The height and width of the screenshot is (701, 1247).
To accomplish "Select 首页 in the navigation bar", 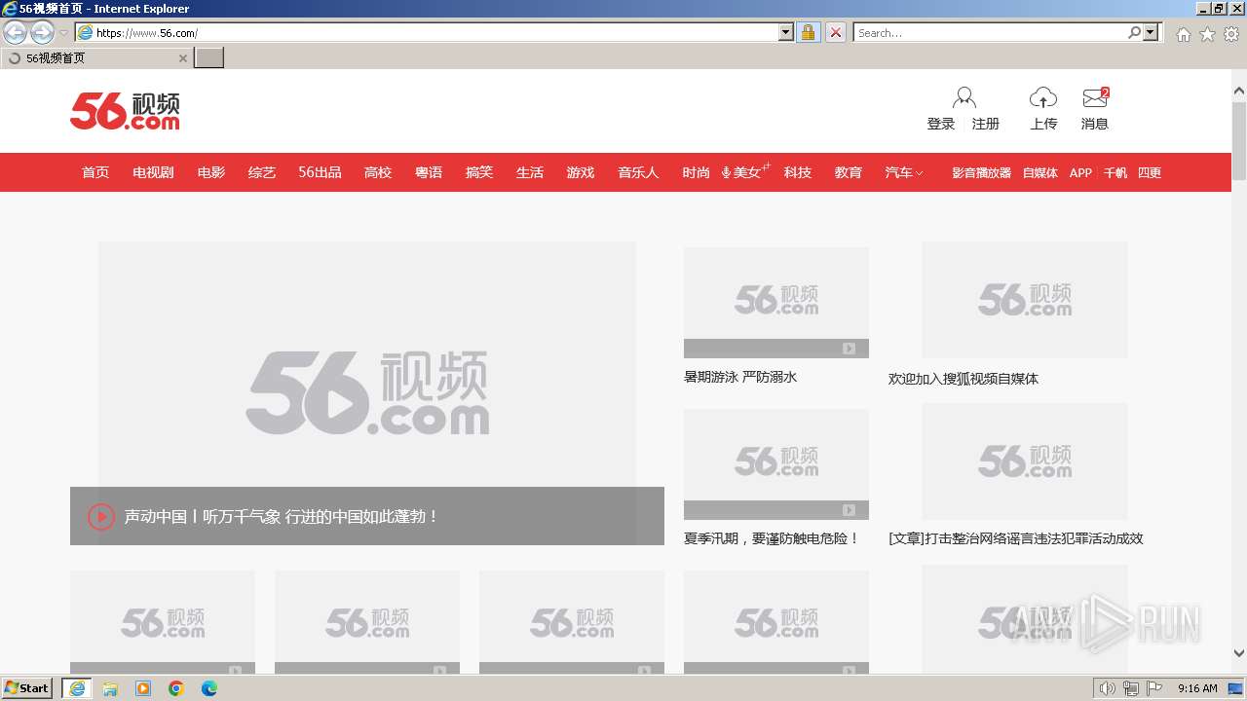I will pyautogui.click(x=95, y=172).
